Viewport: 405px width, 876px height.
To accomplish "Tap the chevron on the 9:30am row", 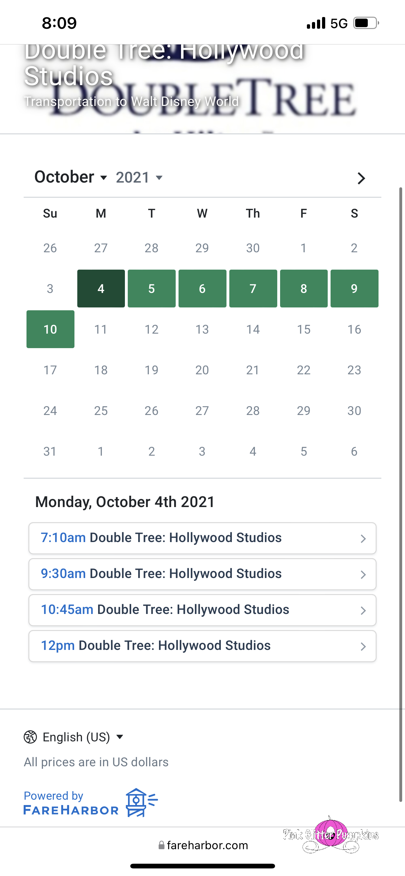I will (363, 575).
